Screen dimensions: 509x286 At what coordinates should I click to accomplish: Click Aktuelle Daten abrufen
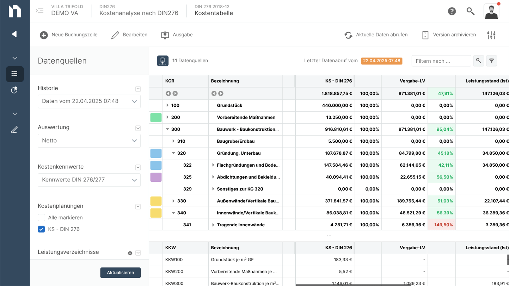coord(376,35)
